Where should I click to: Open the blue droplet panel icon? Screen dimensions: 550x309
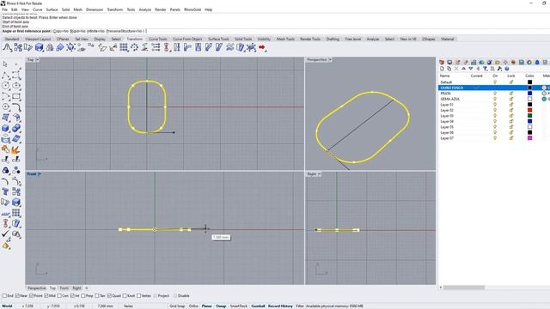click(x=537, y=62)
